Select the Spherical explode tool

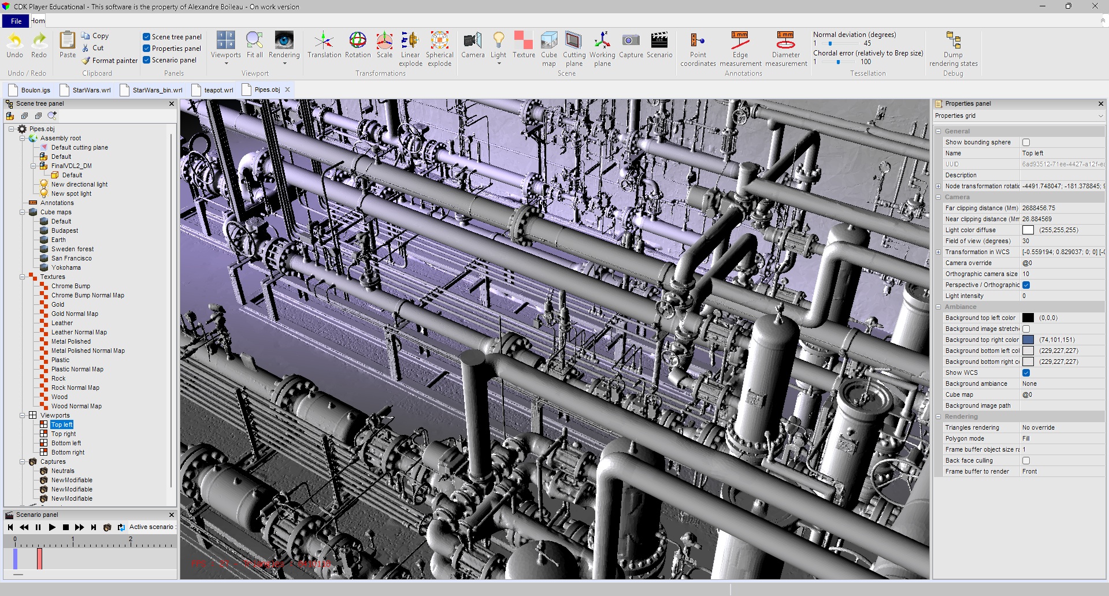439,41
